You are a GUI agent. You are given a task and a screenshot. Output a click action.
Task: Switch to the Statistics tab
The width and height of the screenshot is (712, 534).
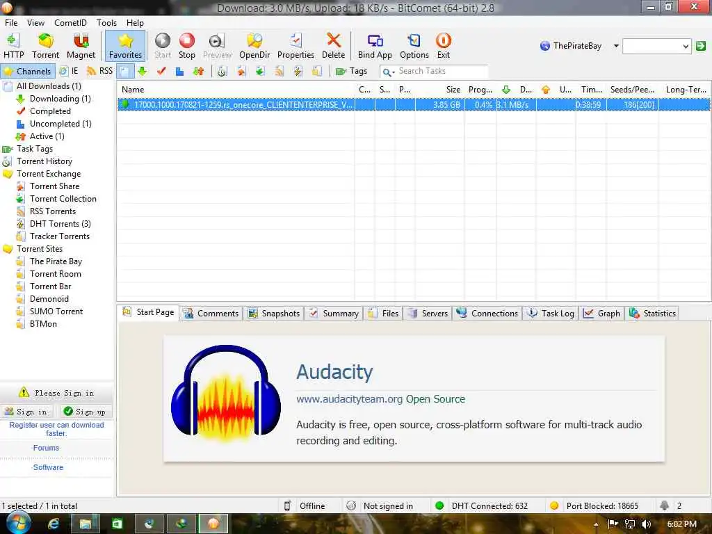click(652, 314)
